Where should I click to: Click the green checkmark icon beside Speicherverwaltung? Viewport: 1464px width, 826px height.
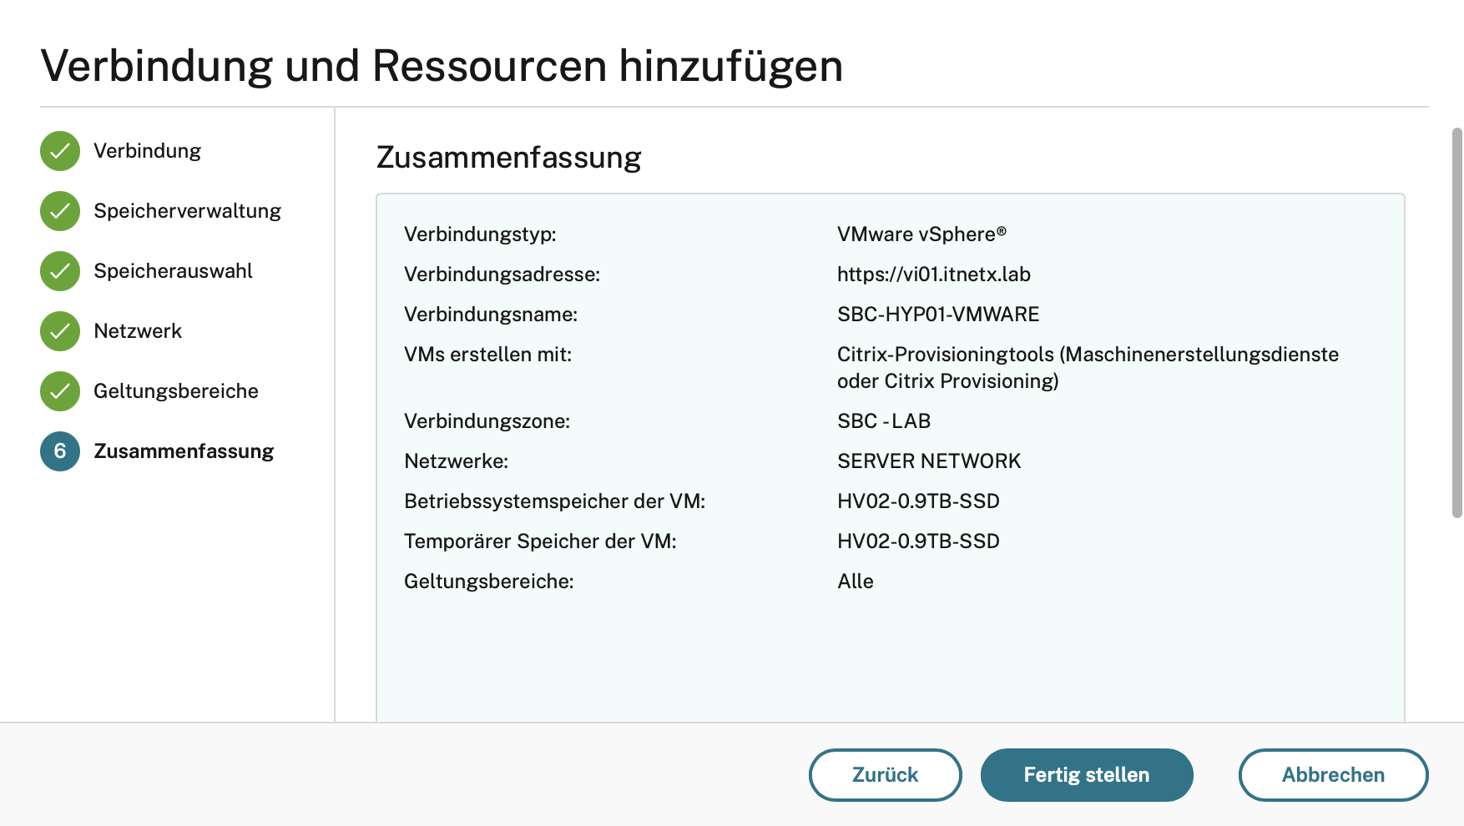(x=60, y=211)
